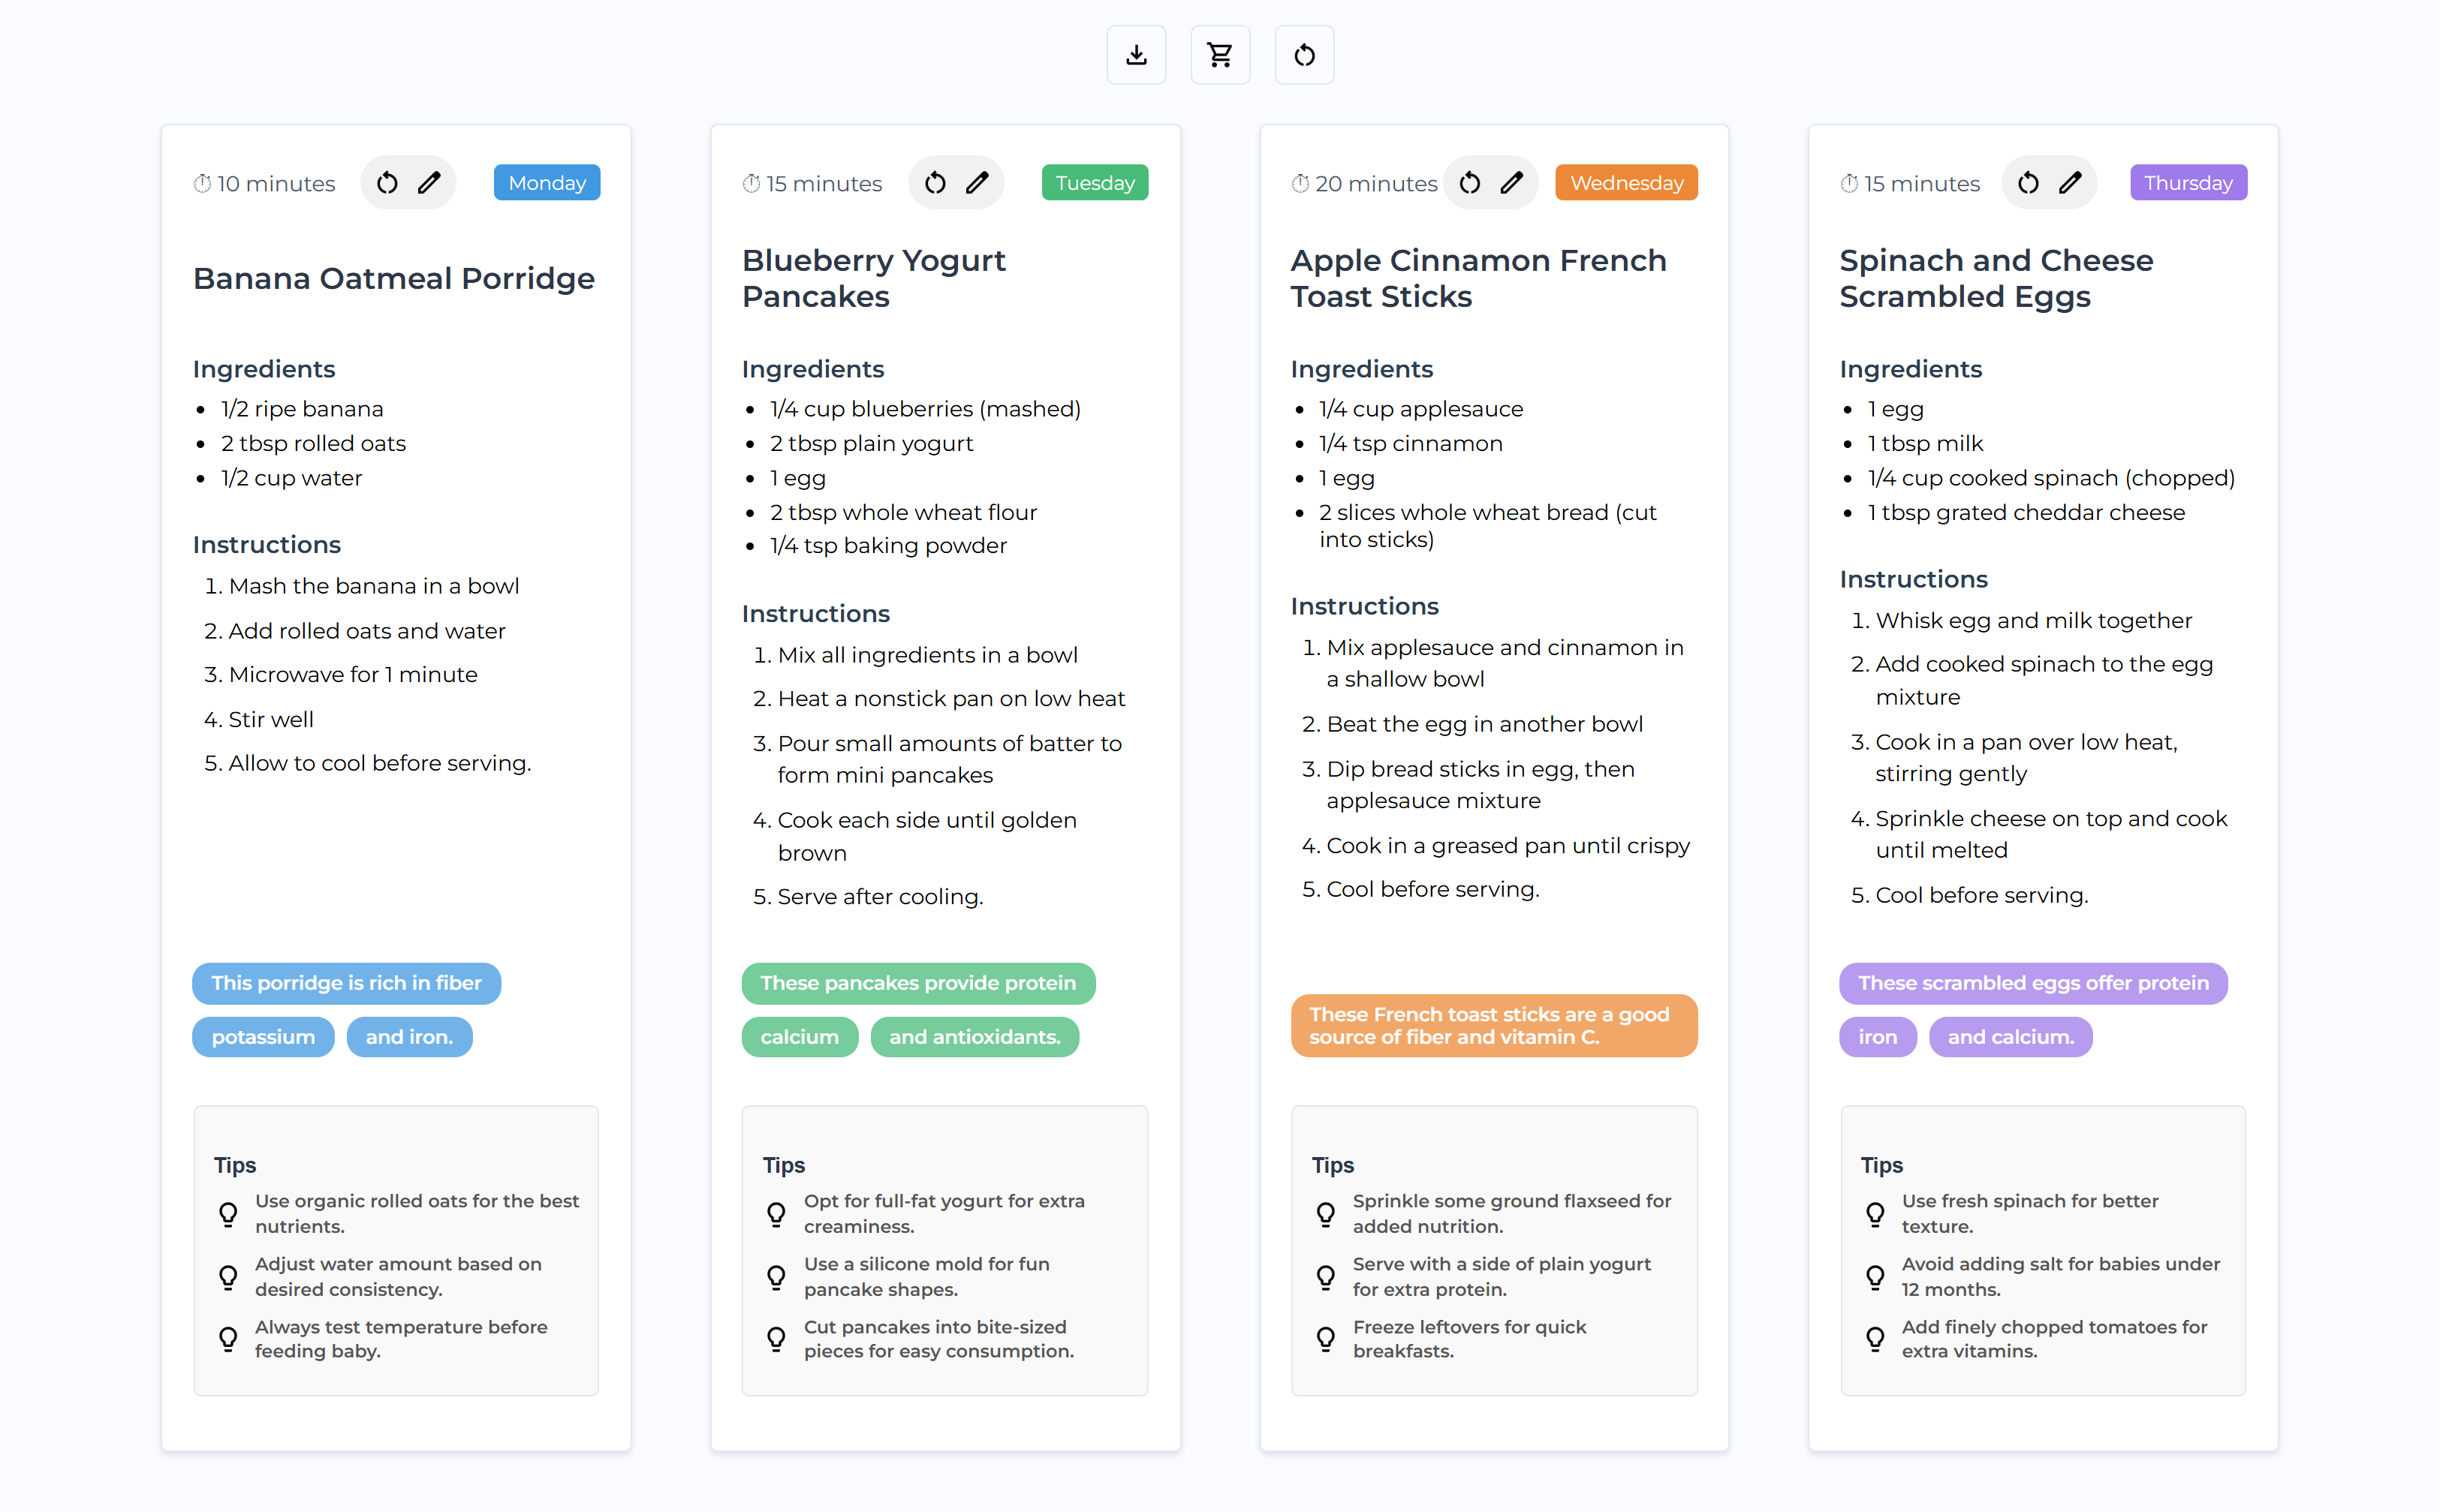
Task: Select the Tuesday day badge
Action: tap(1095, 183)
